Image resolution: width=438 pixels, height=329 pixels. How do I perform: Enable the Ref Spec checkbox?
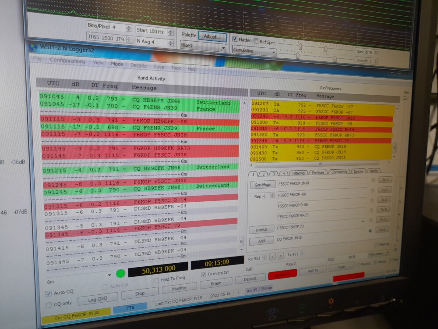(x=256, y=41)
